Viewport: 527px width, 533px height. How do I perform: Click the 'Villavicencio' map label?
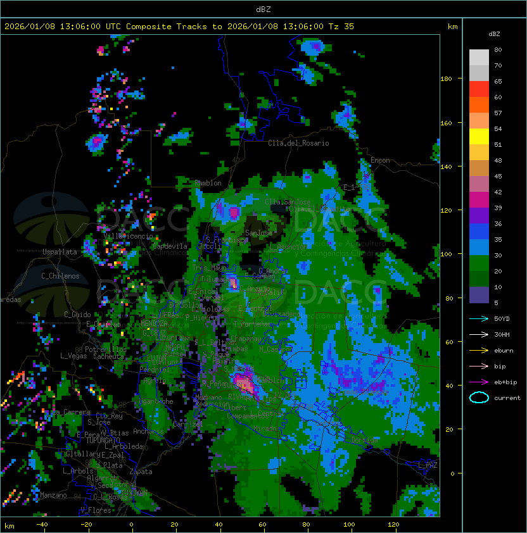(128, 236)
